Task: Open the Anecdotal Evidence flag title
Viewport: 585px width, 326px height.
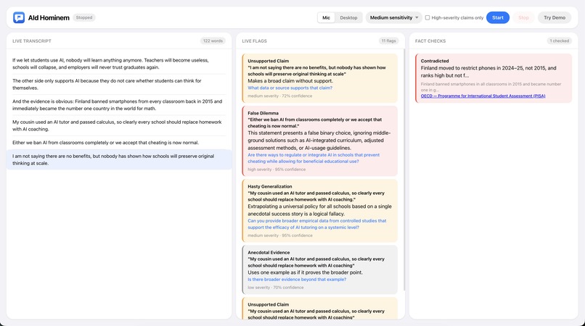Action: tap(269, 252)
